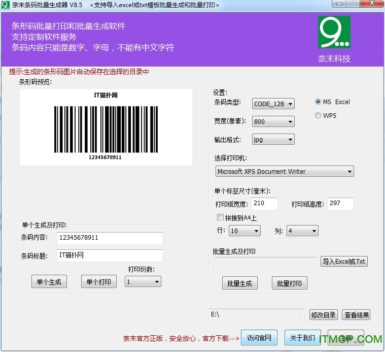Screen dimensions: 385x352
Task: Open the 打印份数 dropdown showing 1
Action: 143,282
